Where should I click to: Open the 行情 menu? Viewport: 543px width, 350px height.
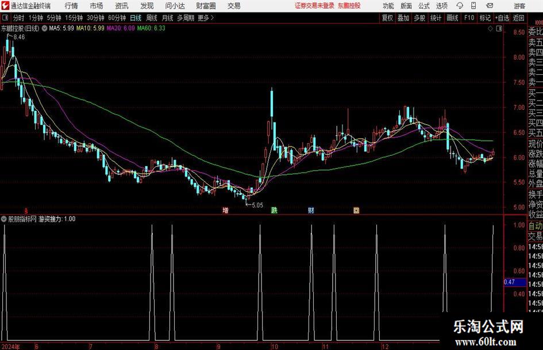[71, 6]
